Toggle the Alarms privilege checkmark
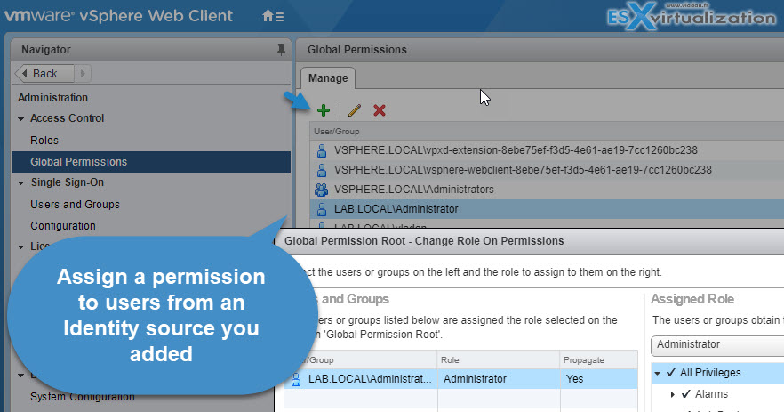Screen dimensions: 784x412 [x=686, y=394]
